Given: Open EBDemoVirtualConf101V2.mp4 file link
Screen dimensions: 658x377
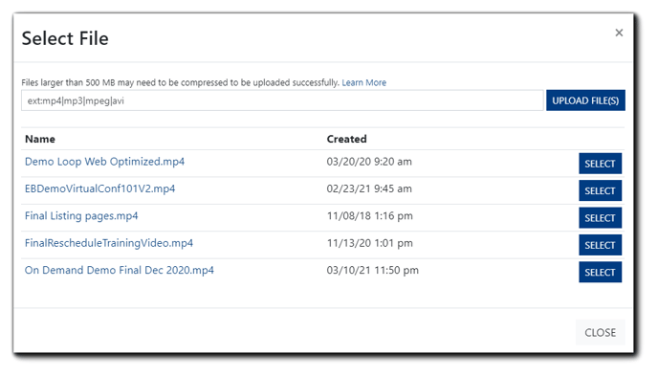Looking at the screenshot, I should (99, 188).
